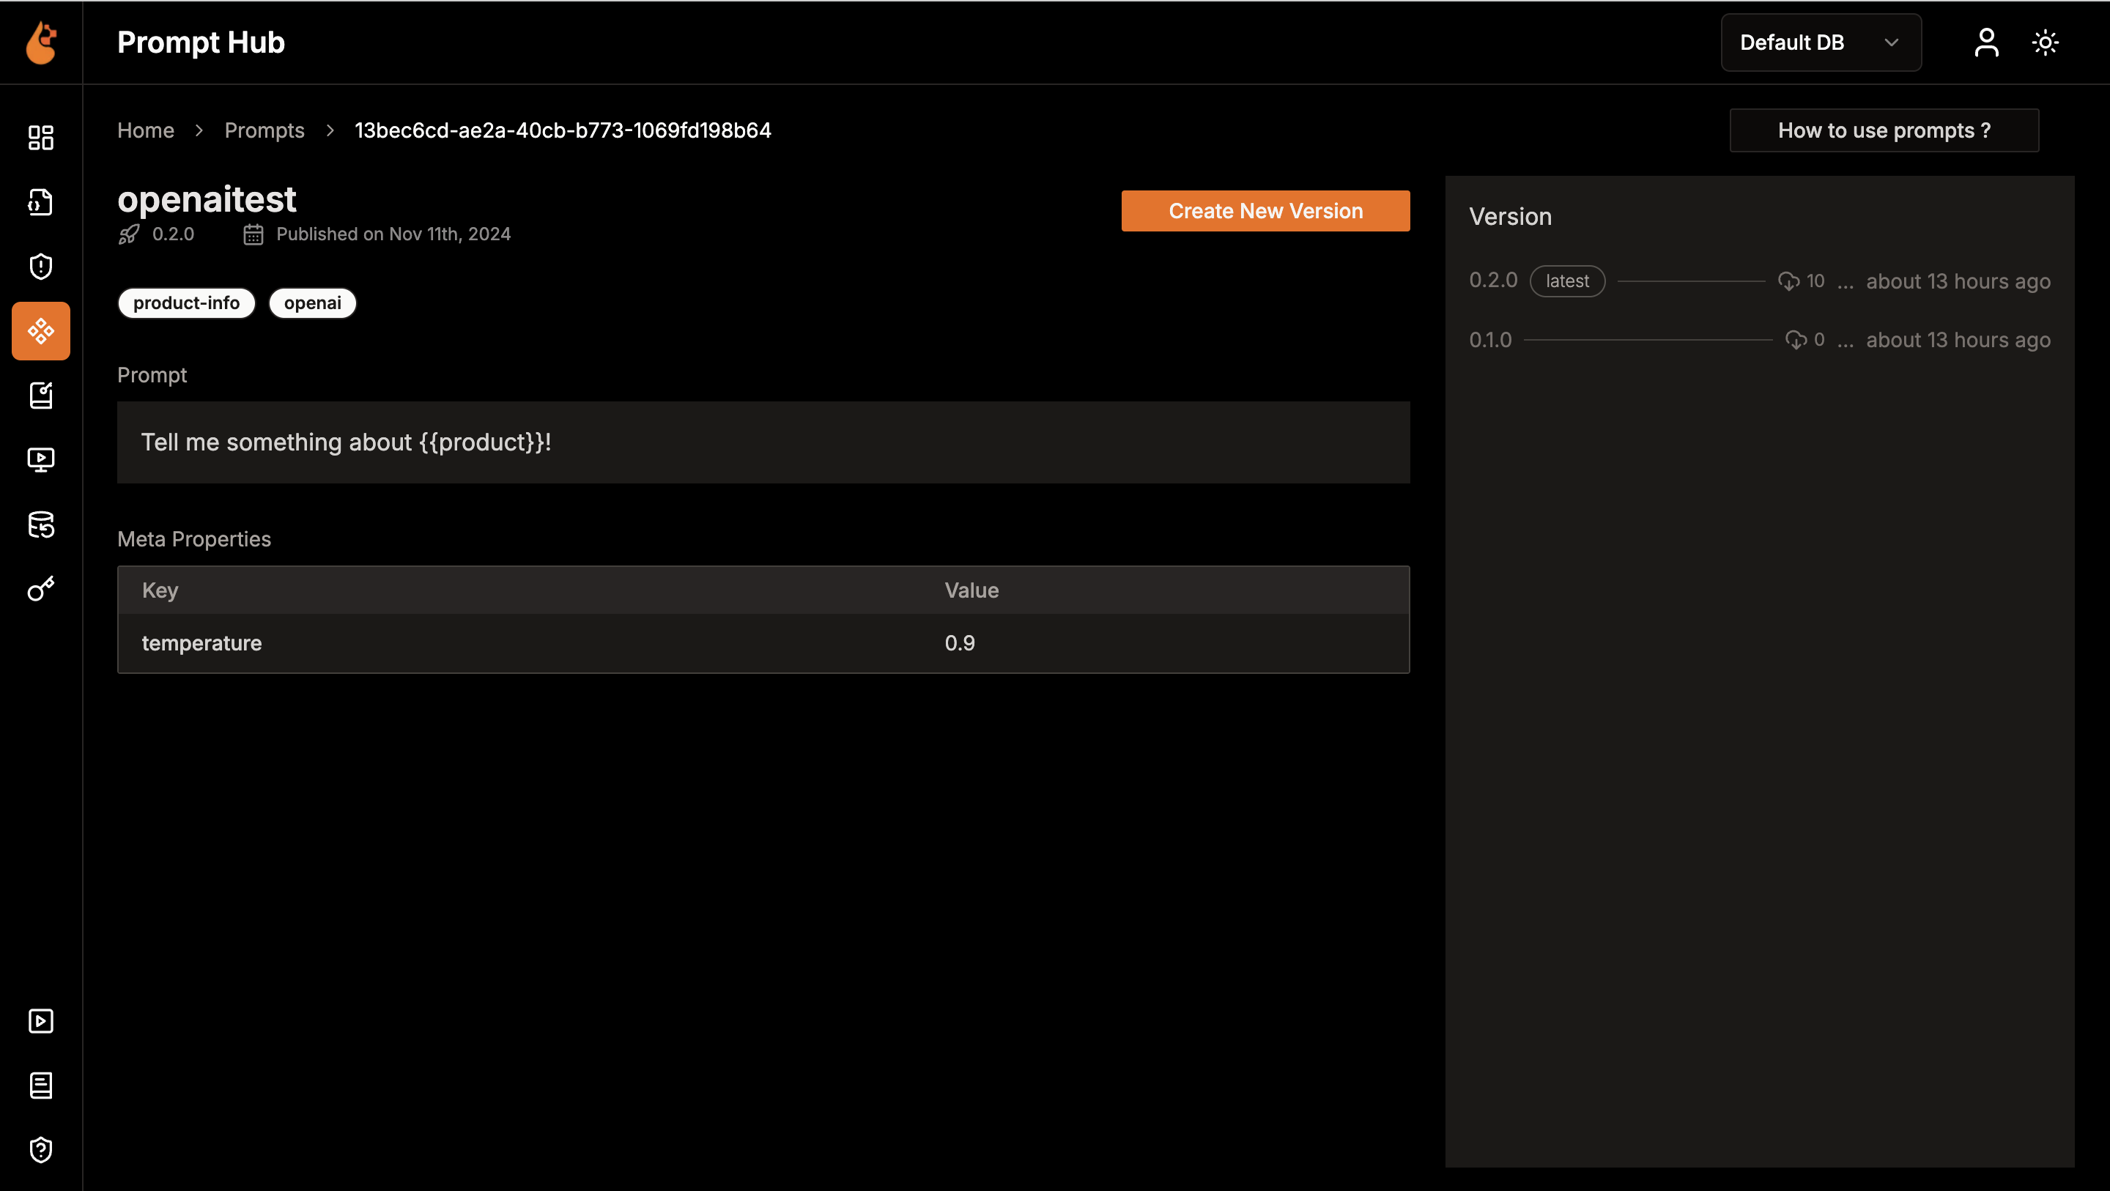Select the notebook edit icon below Prompt Hub
This screenshot has height=1191, width=2110.
(40, 396)
